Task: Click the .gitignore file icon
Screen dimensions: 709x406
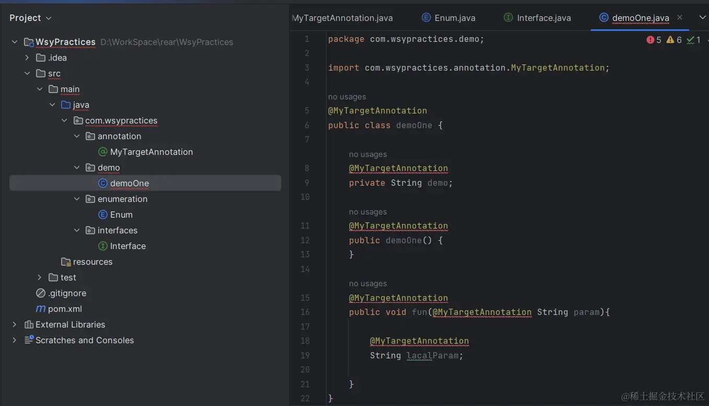Action: [x=40, y=293]
